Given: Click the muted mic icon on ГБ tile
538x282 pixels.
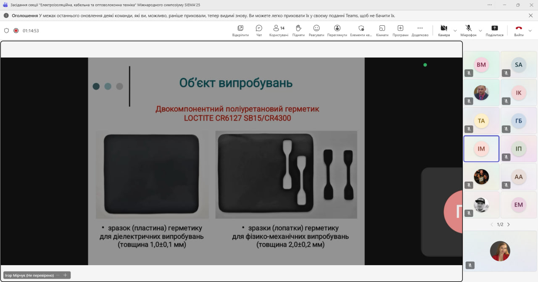Looking at the screenshot, I should coord(506,129).
